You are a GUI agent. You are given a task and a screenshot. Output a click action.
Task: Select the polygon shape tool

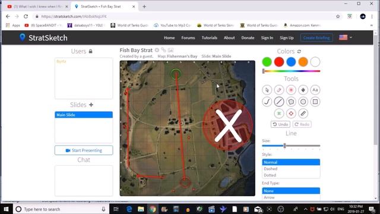tap(291, 102)
